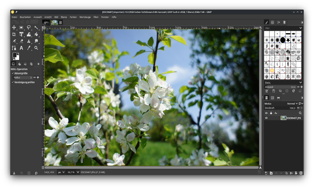Image resolution: width=314 pixels, height=189 pixels.
Task: Select the Crop tool
Action: click(14, 34)
